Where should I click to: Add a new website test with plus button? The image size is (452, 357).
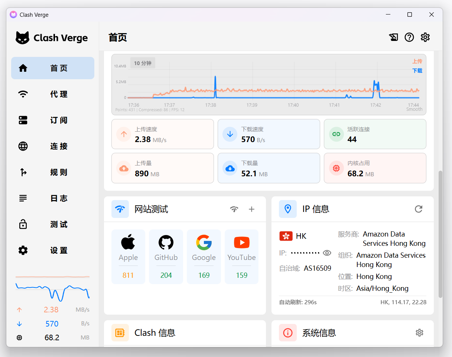pyautogui.click(x=251, y=209)
